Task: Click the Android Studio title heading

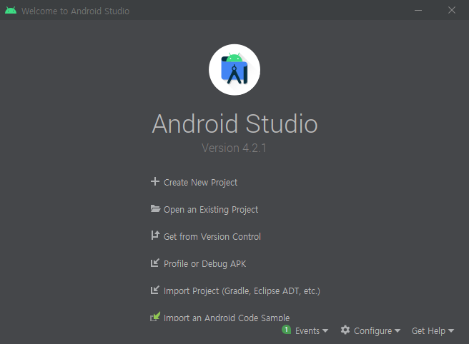Action: (x=234, y=123)
